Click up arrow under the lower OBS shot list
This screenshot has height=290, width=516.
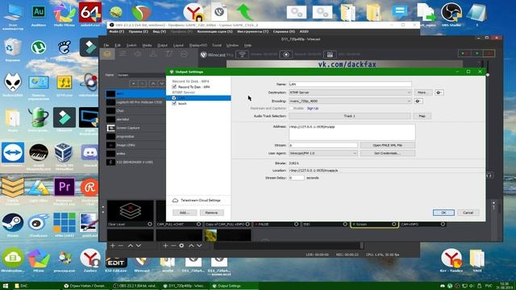tap(131, 246)
